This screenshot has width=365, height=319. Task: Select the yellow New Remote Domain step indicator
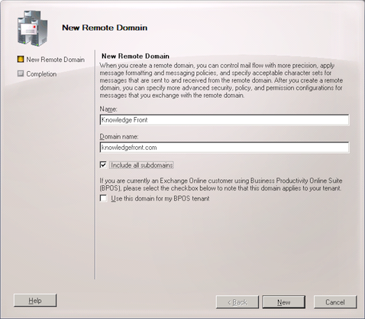pos(21,59)
